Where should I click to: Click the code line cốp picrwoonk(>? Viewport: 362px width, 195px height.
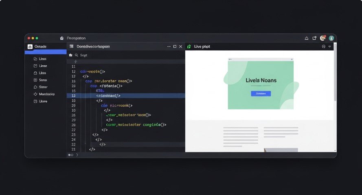pos(116,105)
